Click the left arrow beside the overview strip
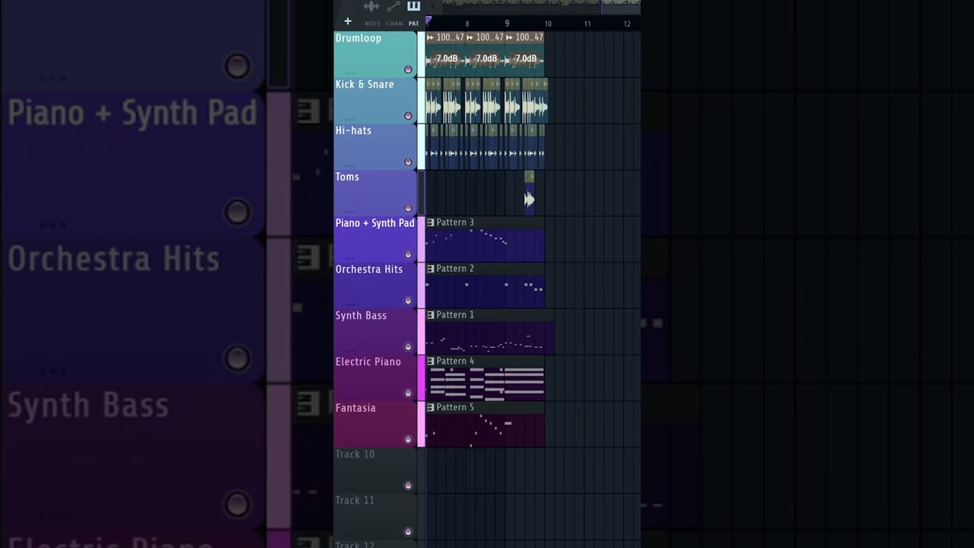This screenshot has width=974, height=548. 434,6
